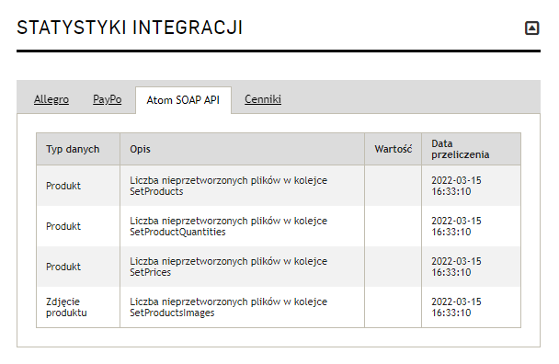Image resolution: width=559 pixels, height=364 pixels.
Task: Switch to the Allegro tab
Action: pyautogui.click(x=51, y=99)
